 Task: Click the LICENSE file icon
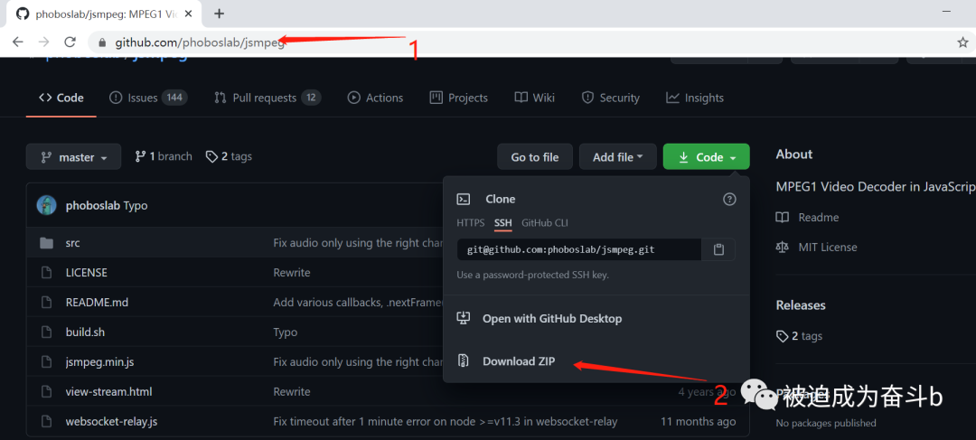46,273
